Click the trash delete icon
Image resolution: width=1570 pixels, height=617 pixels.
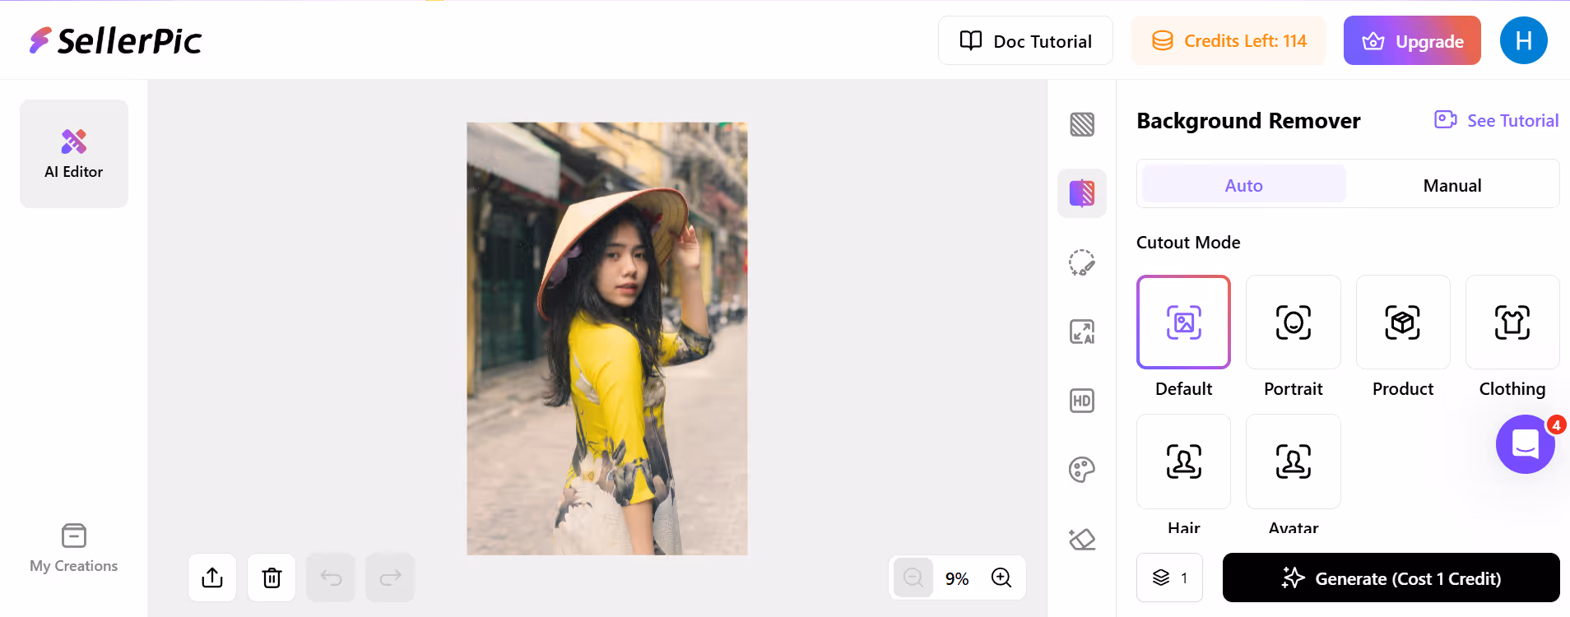(272, 578)
